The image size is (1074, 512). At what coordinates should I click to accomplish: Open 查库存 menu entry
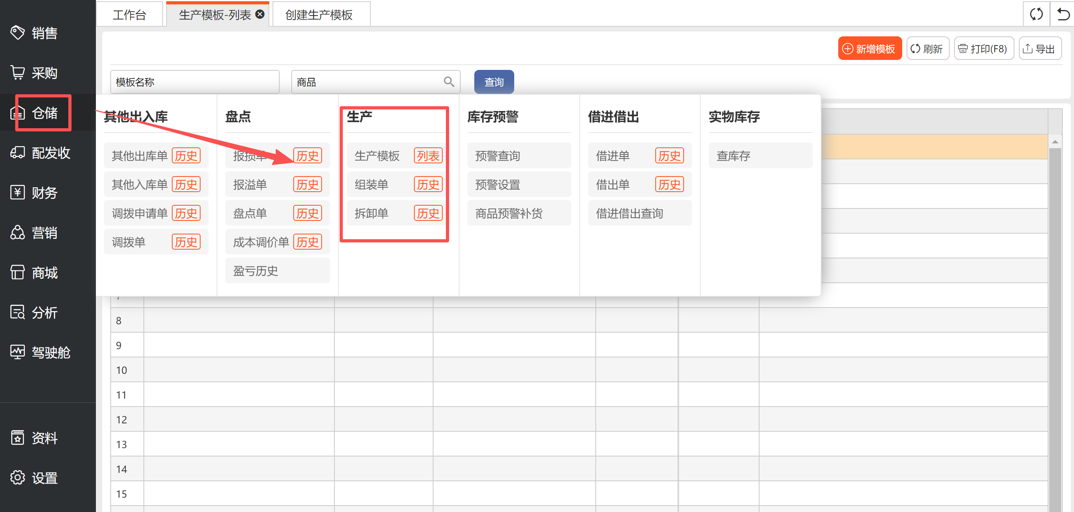pos(760,156)
